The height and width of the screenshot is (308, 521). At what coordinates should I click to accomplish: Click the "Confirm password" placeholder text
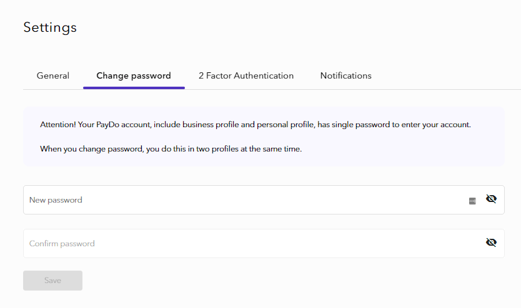62,244
